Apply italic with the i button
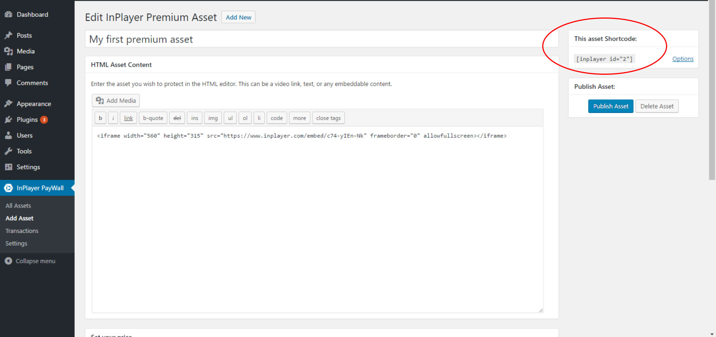Viewport: 716px width, 337px height. (x=113, y=118)
